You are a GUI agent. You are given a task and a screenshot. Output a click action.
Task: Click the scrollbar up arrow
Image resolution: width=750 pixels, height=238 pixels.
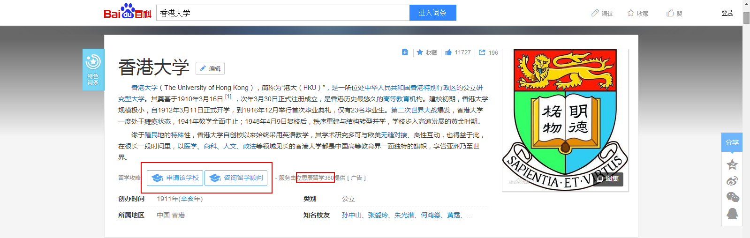pyautogui.click(x=746, y=4)
